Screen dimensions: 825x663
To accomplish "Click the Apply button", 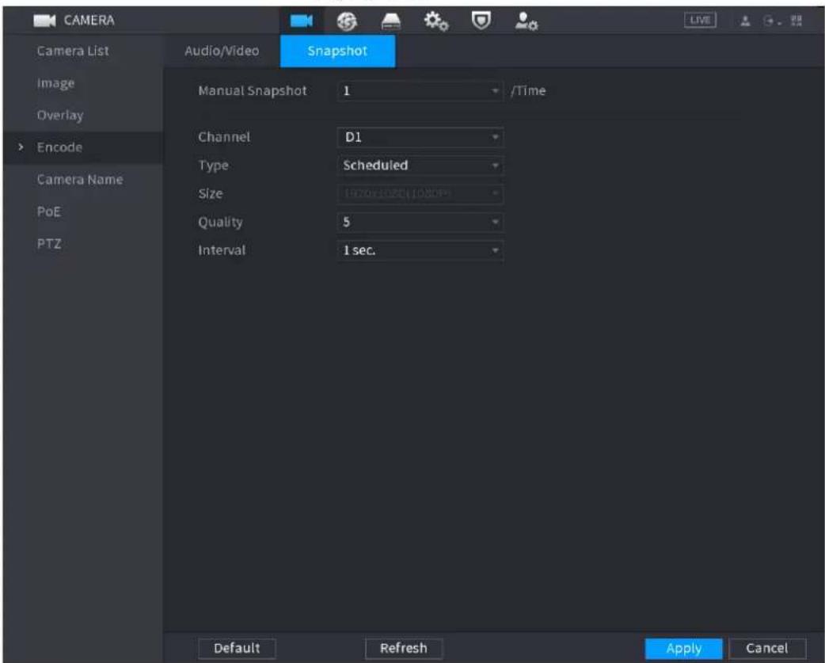I will (683, 648).
